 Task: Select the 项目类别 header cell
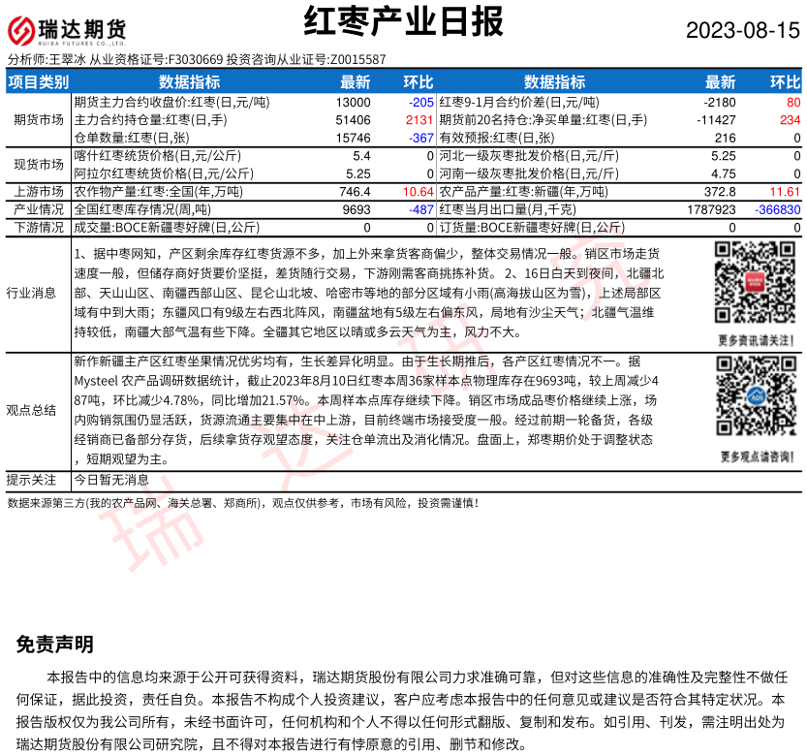pos(39,82)
